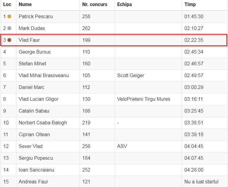Image resolution: width=228 pixels, height=187 pixels.
Task: Select the name Patrick Pescaru
Action: pos(36,17)
